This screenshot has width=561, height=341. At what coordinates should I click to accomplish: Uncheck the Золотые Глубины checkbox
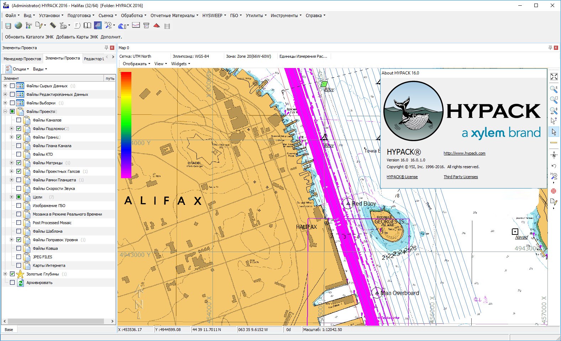tap(12, 274)
